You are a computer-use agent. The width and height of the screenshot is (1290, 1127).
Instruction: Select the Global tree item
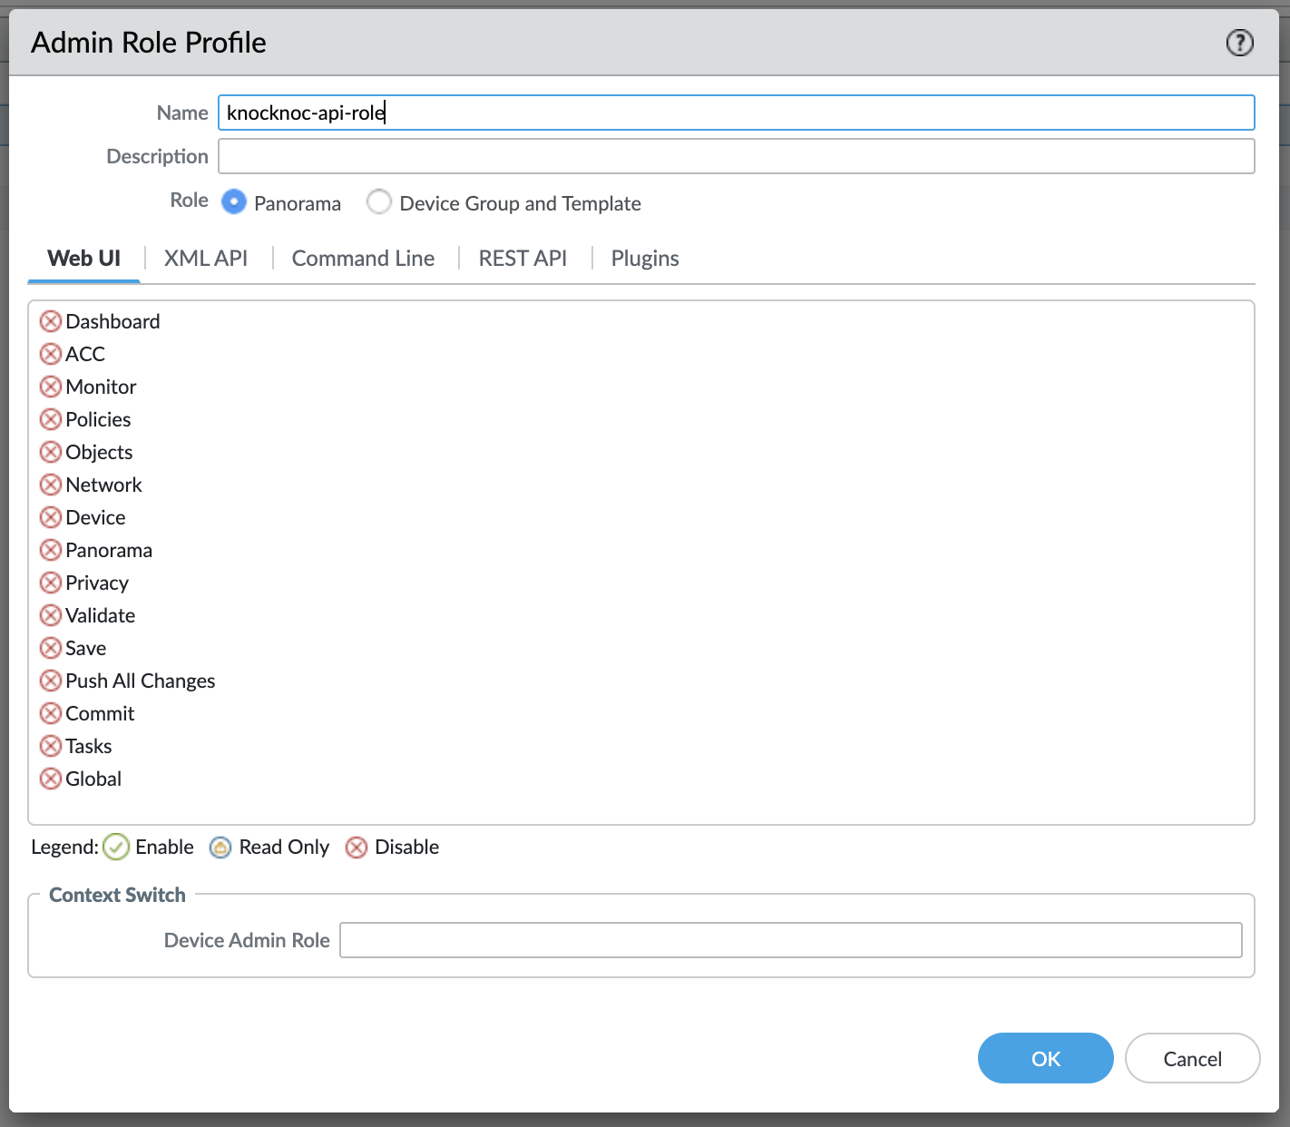(93, 779)
